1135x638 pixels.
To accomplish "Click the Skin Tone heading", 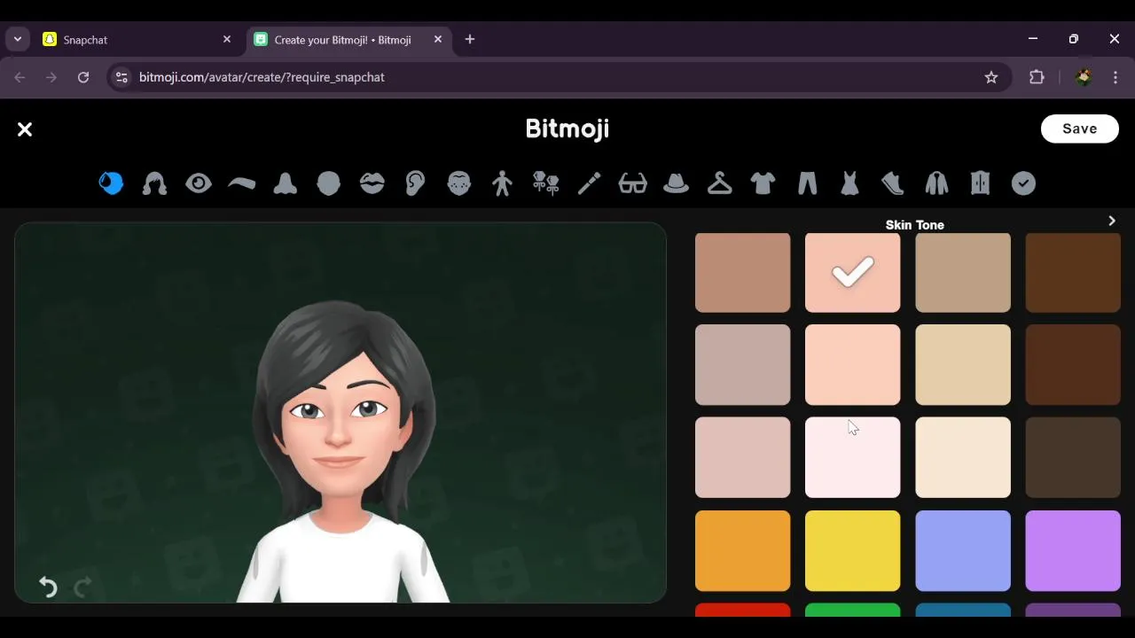I will (914, 225).
